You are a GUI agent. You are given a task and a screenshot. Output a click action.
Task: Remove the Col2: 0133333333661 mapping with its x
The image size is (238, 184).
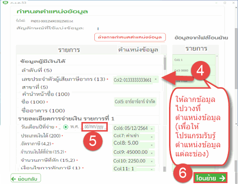(x=156, y=79)
